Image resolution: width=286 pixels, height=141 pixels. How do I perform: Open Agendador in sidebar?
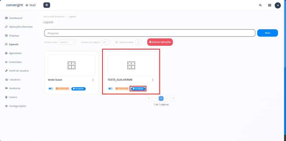[13, 53]
